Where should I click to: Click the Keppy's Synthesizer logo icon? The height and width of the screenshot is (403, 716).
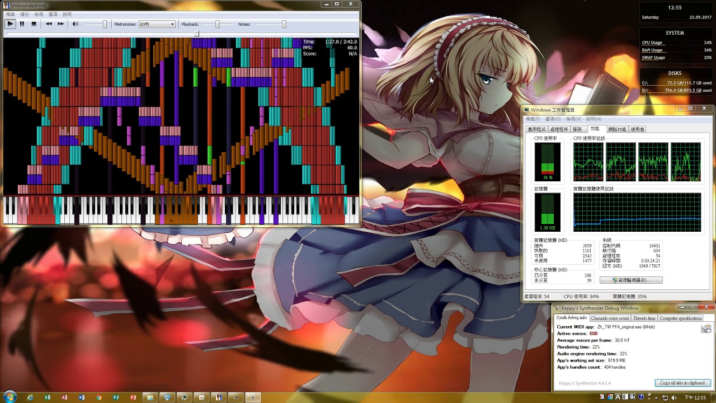coord(706,329)
